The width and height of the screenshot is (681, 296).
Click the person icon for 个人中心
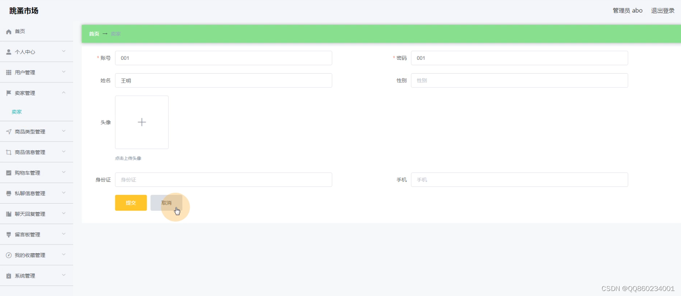click(9, 52)
